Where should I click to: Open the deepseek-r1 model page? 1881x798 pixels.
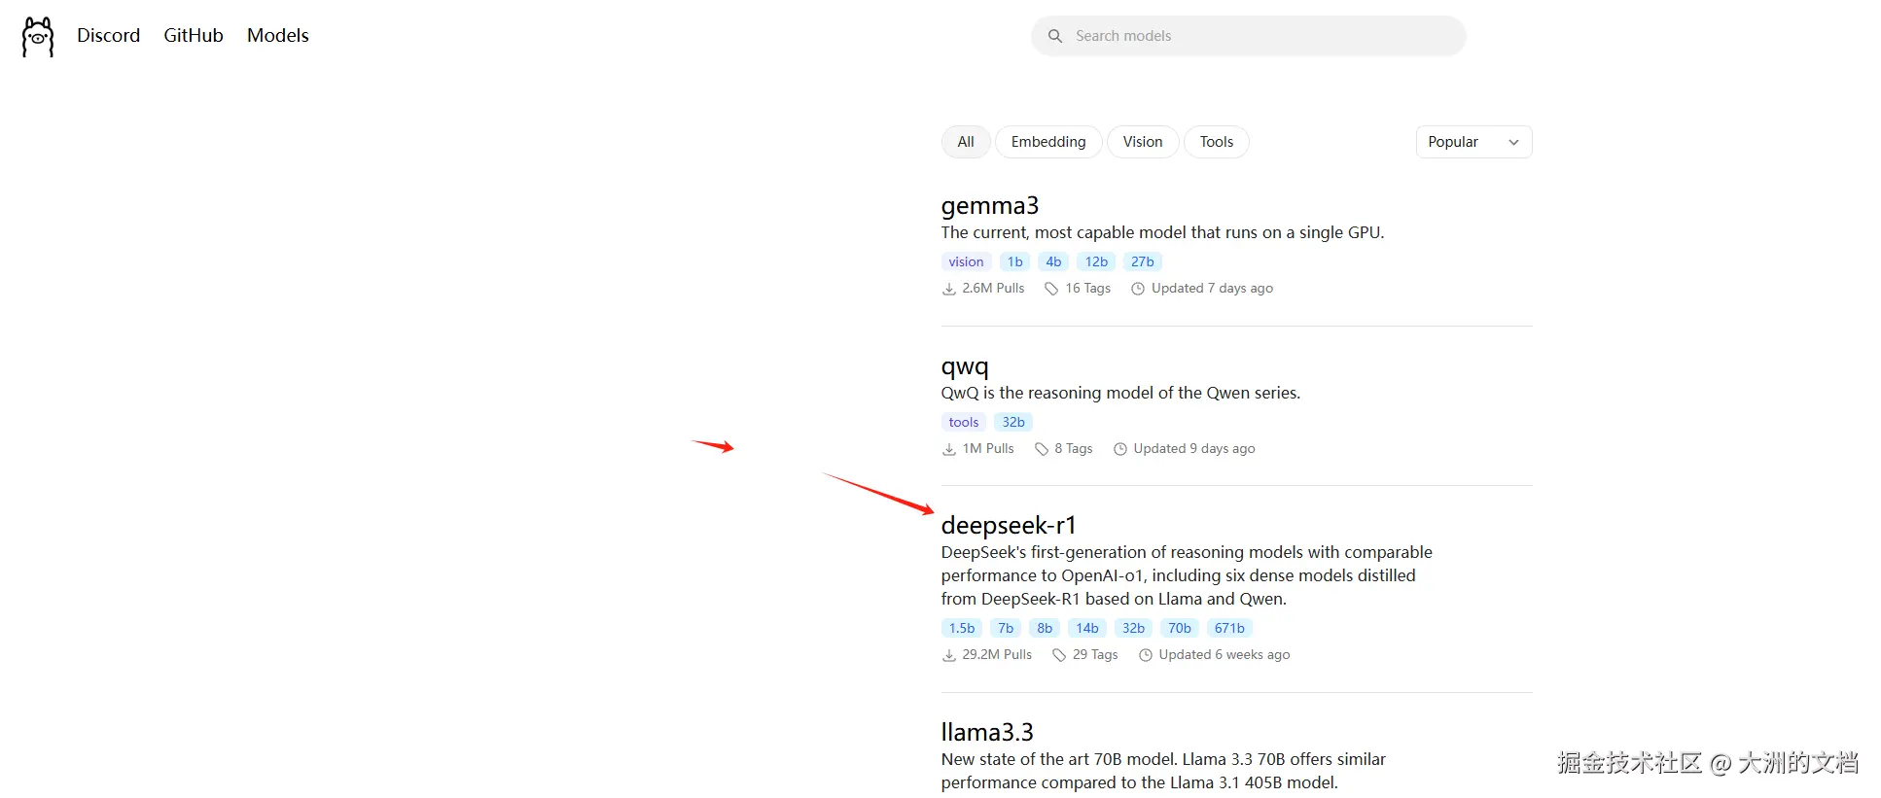1009,526
